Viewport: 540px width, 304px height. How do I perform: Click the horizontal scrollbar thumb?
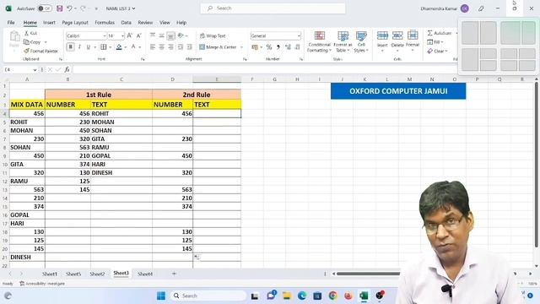(x=369, y=274)
